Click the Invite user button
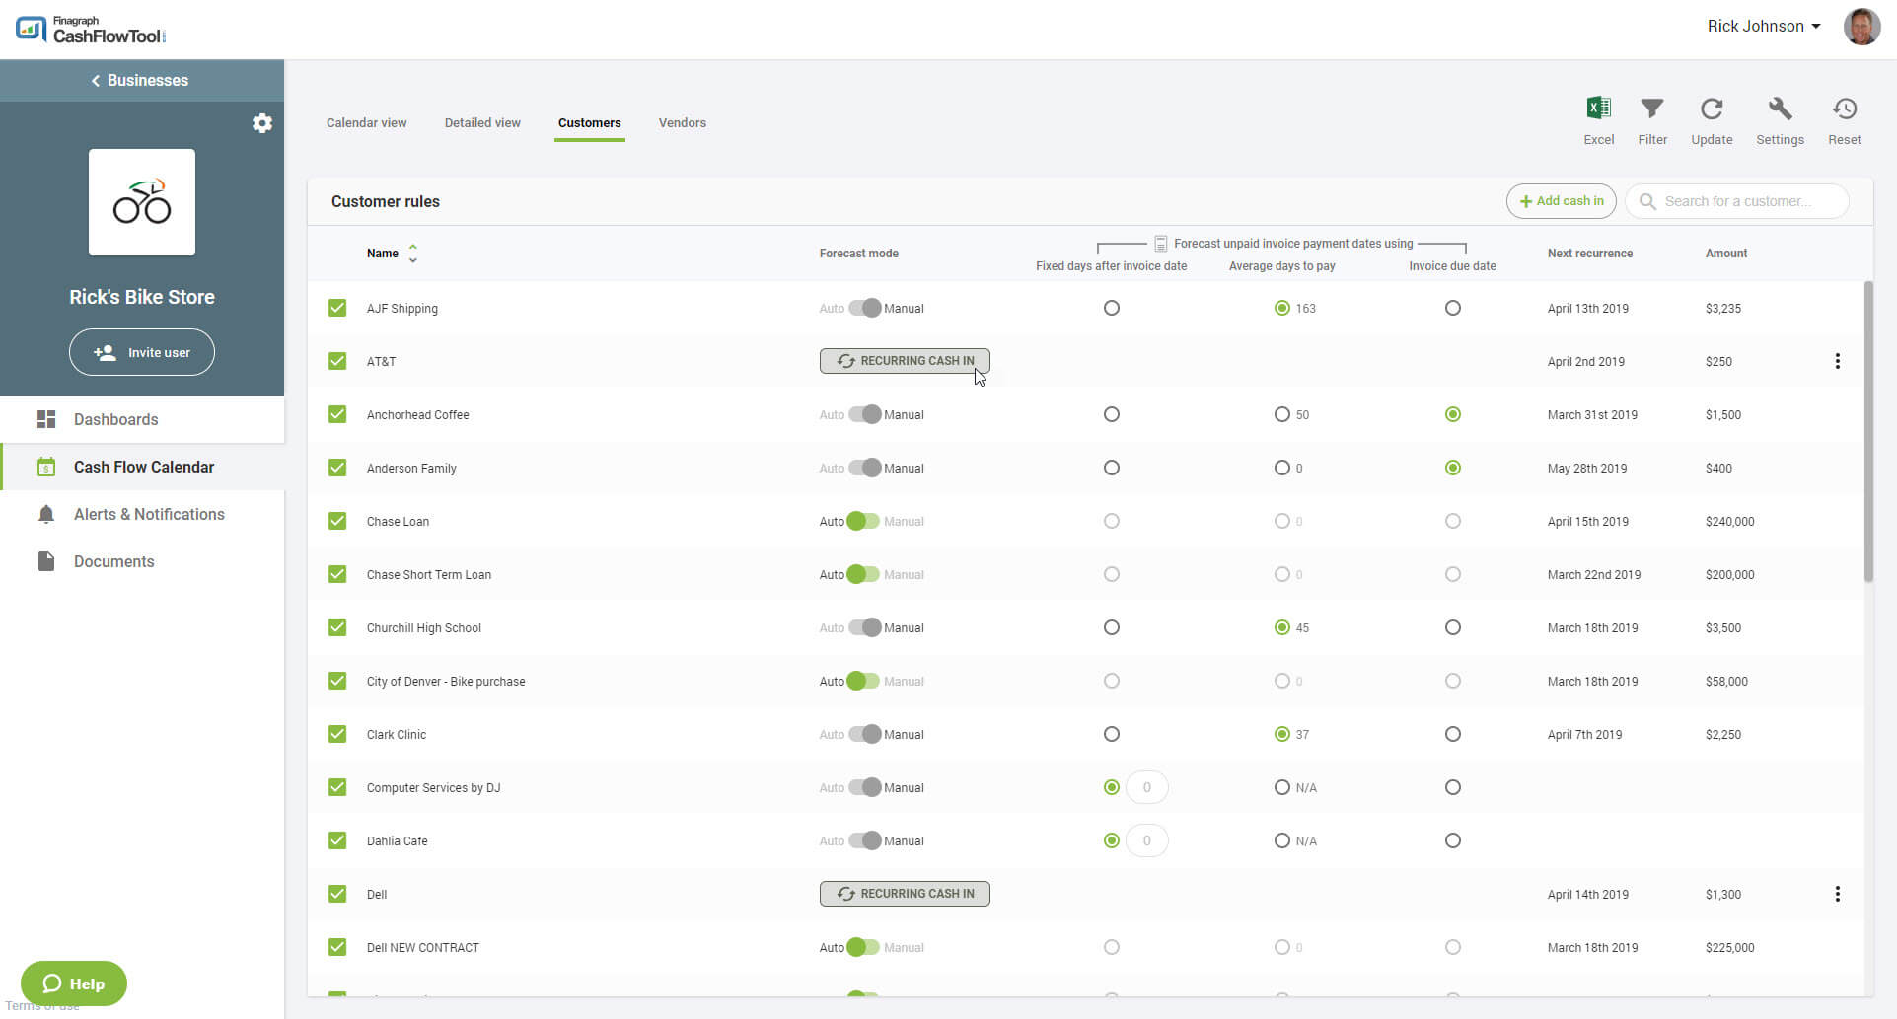The height and width of the screenshot is (1019, 1897). [142, 352]
